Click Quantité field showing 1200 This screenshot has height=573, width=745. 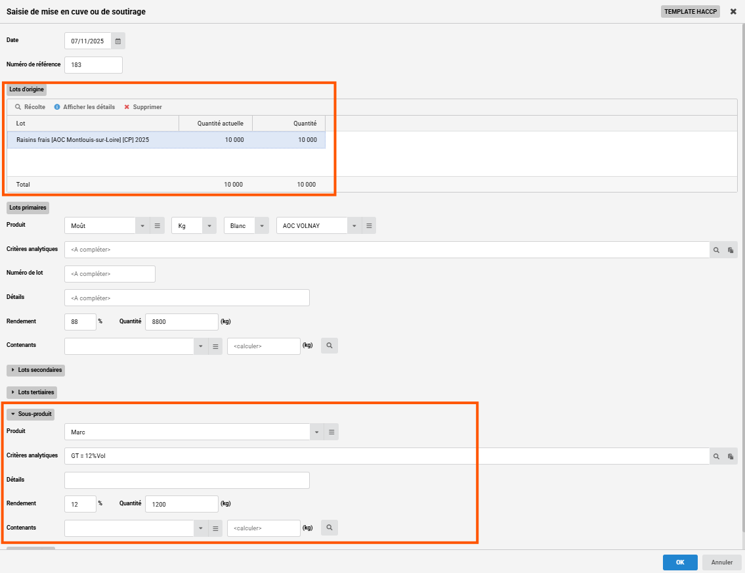tap(182, 504)
